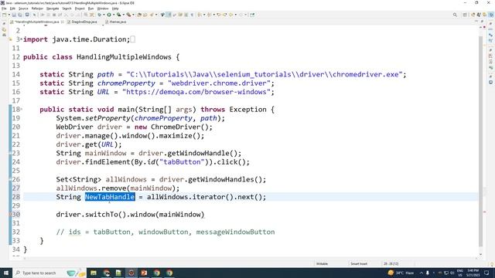Click the Save All toolbar icon

[20, 15]
